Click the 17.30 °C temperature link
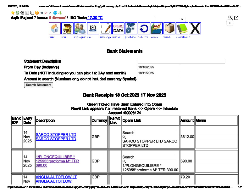Screen dimensions: 249x193 [95, 18]
